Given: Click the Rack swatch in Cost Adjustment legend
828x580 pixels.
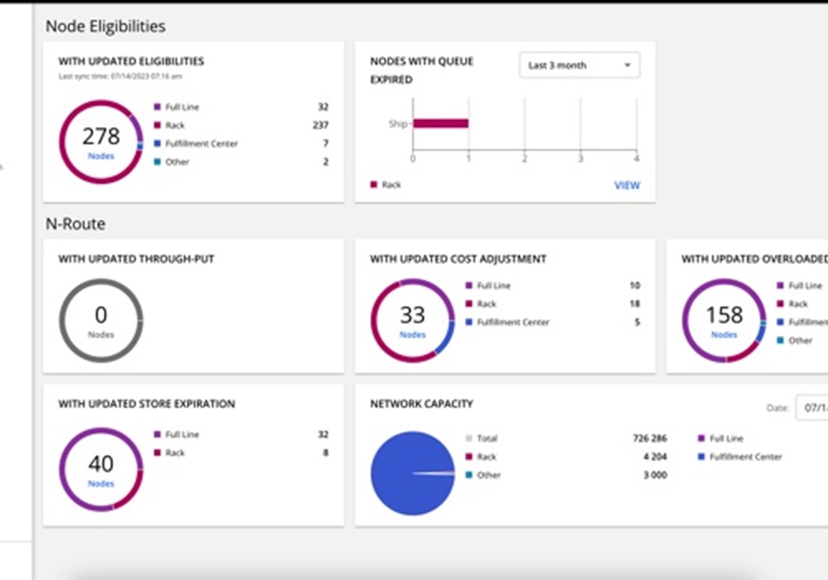Looking at the screenshot, I should [x=469, y=304].
